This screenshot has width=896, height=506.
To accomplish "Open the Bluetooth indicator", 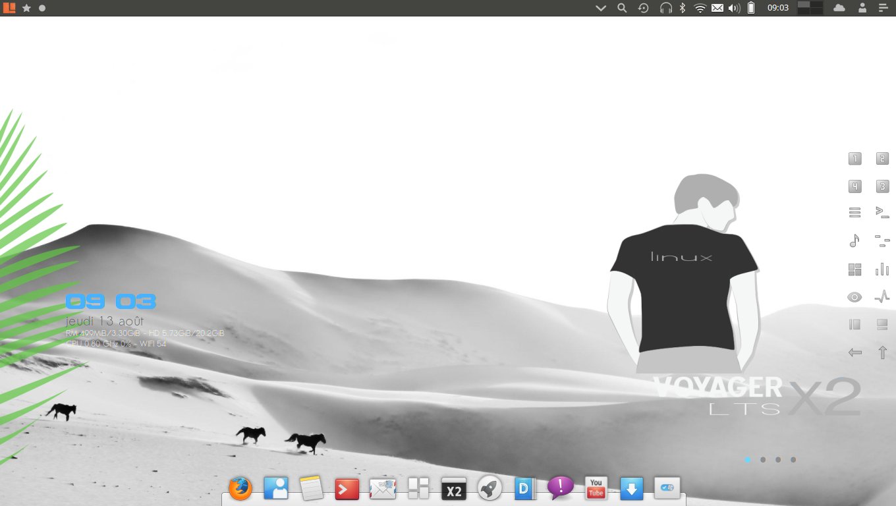I will pos(683,8).
